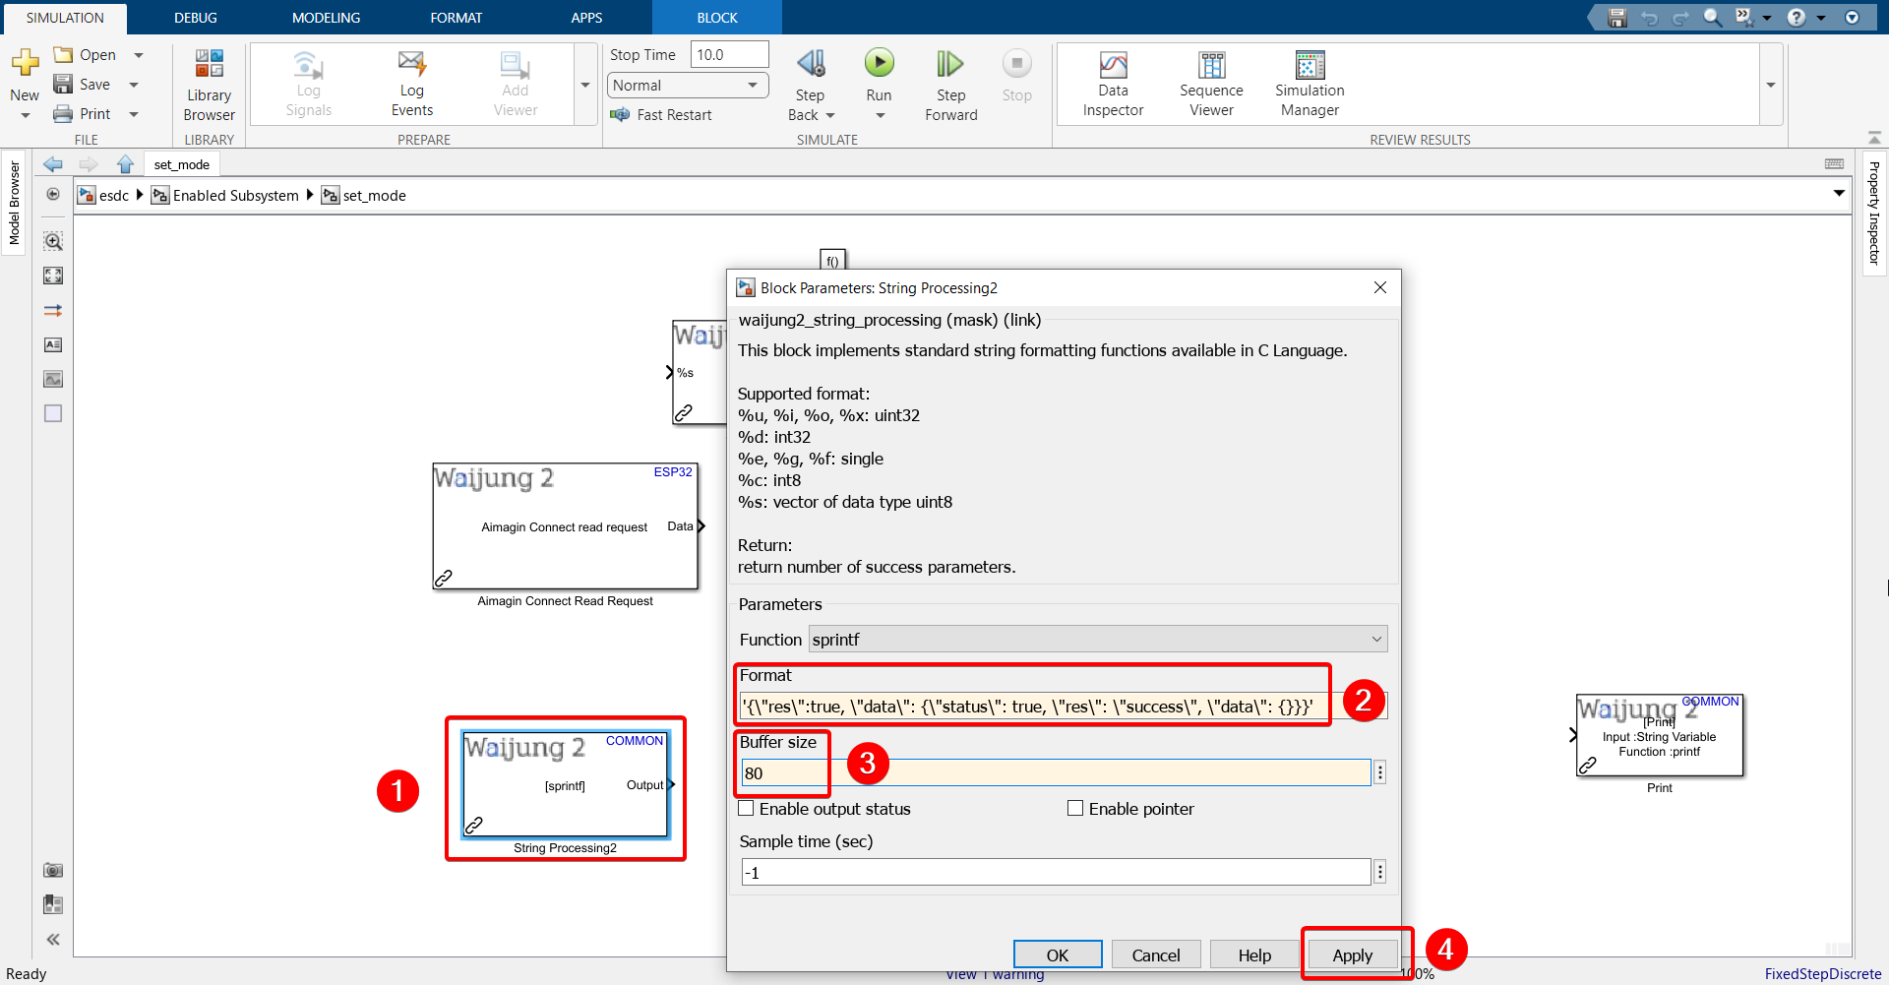Screen dimensions: 1889x985
Task: Open the Data Inspector
Action: click(1113, 84)
